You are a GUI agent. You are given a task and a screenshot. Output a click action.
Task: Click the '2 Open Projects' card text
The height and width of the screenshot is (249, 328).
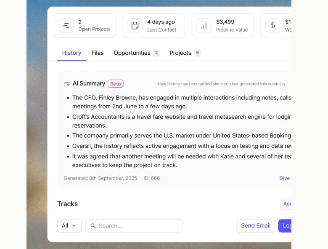click(x=94, y=26)
